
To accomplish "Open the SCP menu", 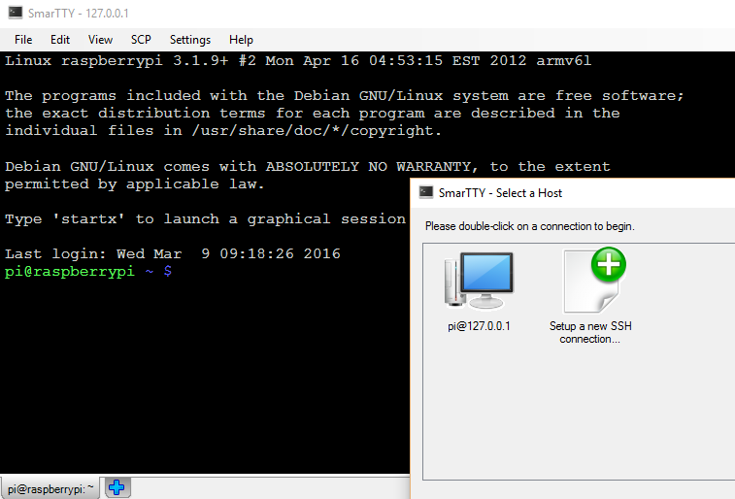I will coord(141,40).
